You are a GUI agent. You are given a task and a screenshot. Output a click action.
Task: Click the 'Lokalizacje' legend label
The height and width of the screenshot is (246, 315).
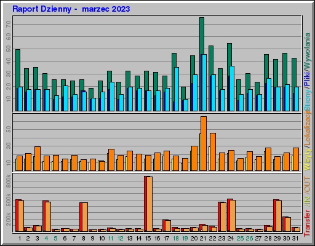(307, 128)
